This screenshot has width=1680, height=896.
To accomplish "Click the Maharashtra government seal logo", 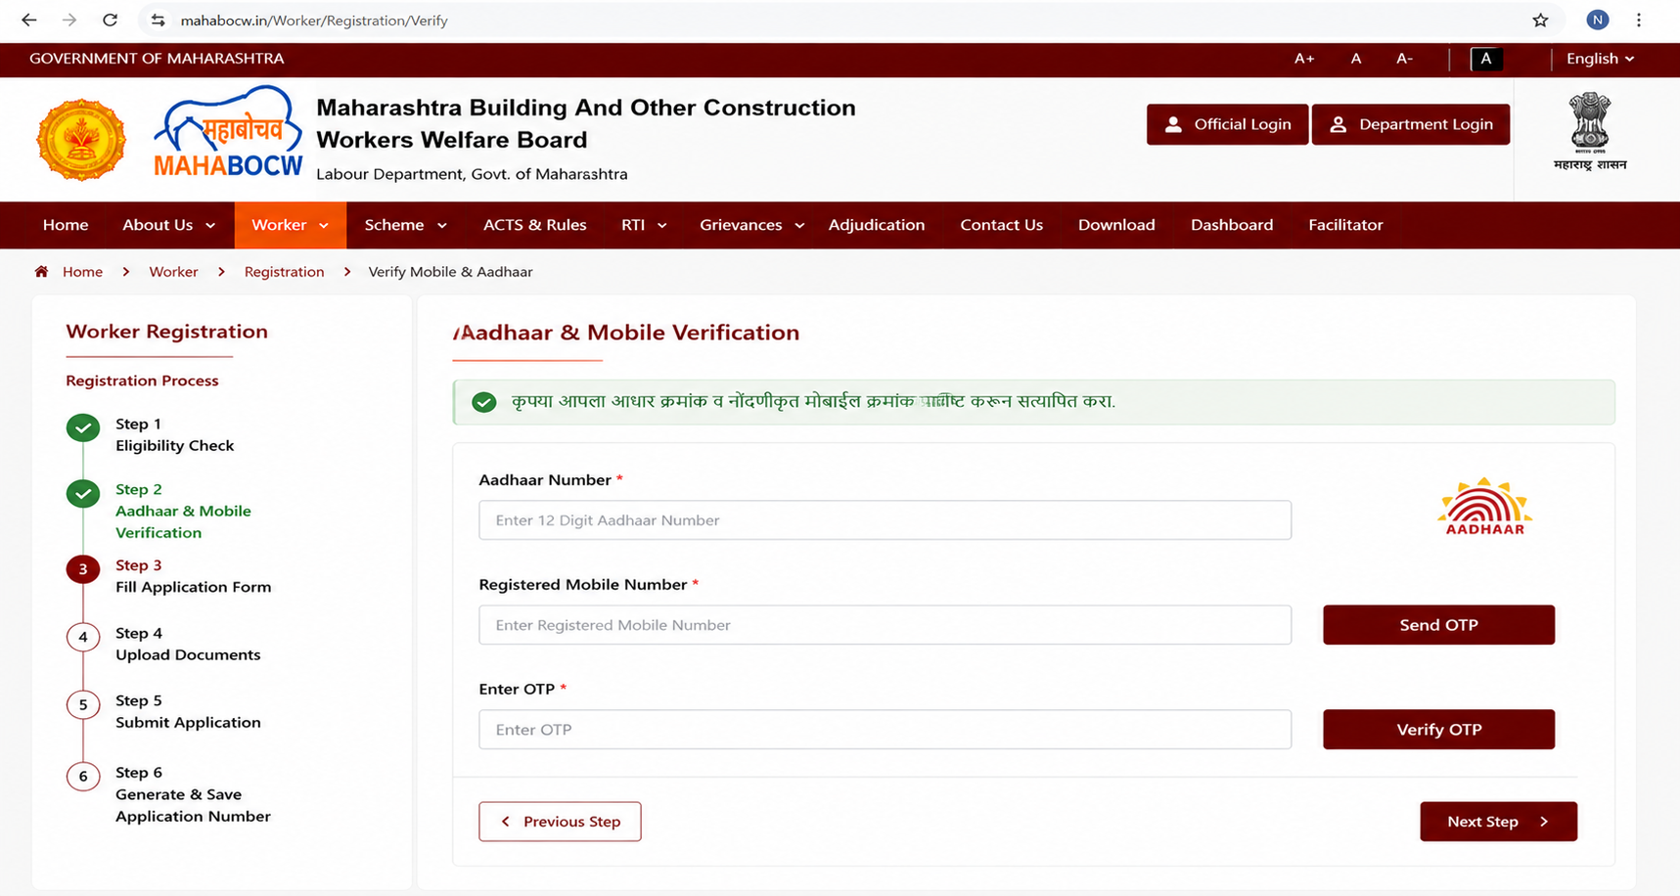I will [x=81, y=140].
